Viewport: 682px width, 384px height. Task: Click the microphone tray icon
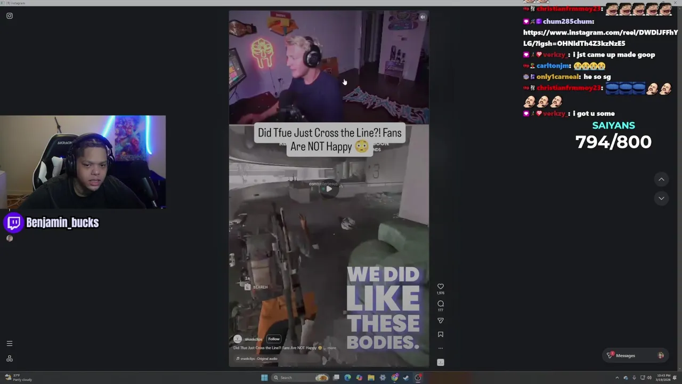(x=634, y=378)
